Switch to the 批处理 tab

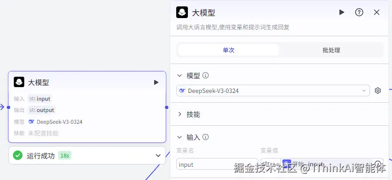coord(331,50)
